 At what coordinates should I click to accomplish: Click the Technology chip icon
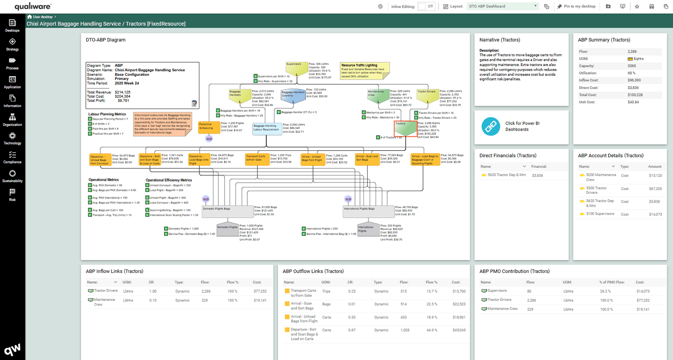tap(12, 138)
